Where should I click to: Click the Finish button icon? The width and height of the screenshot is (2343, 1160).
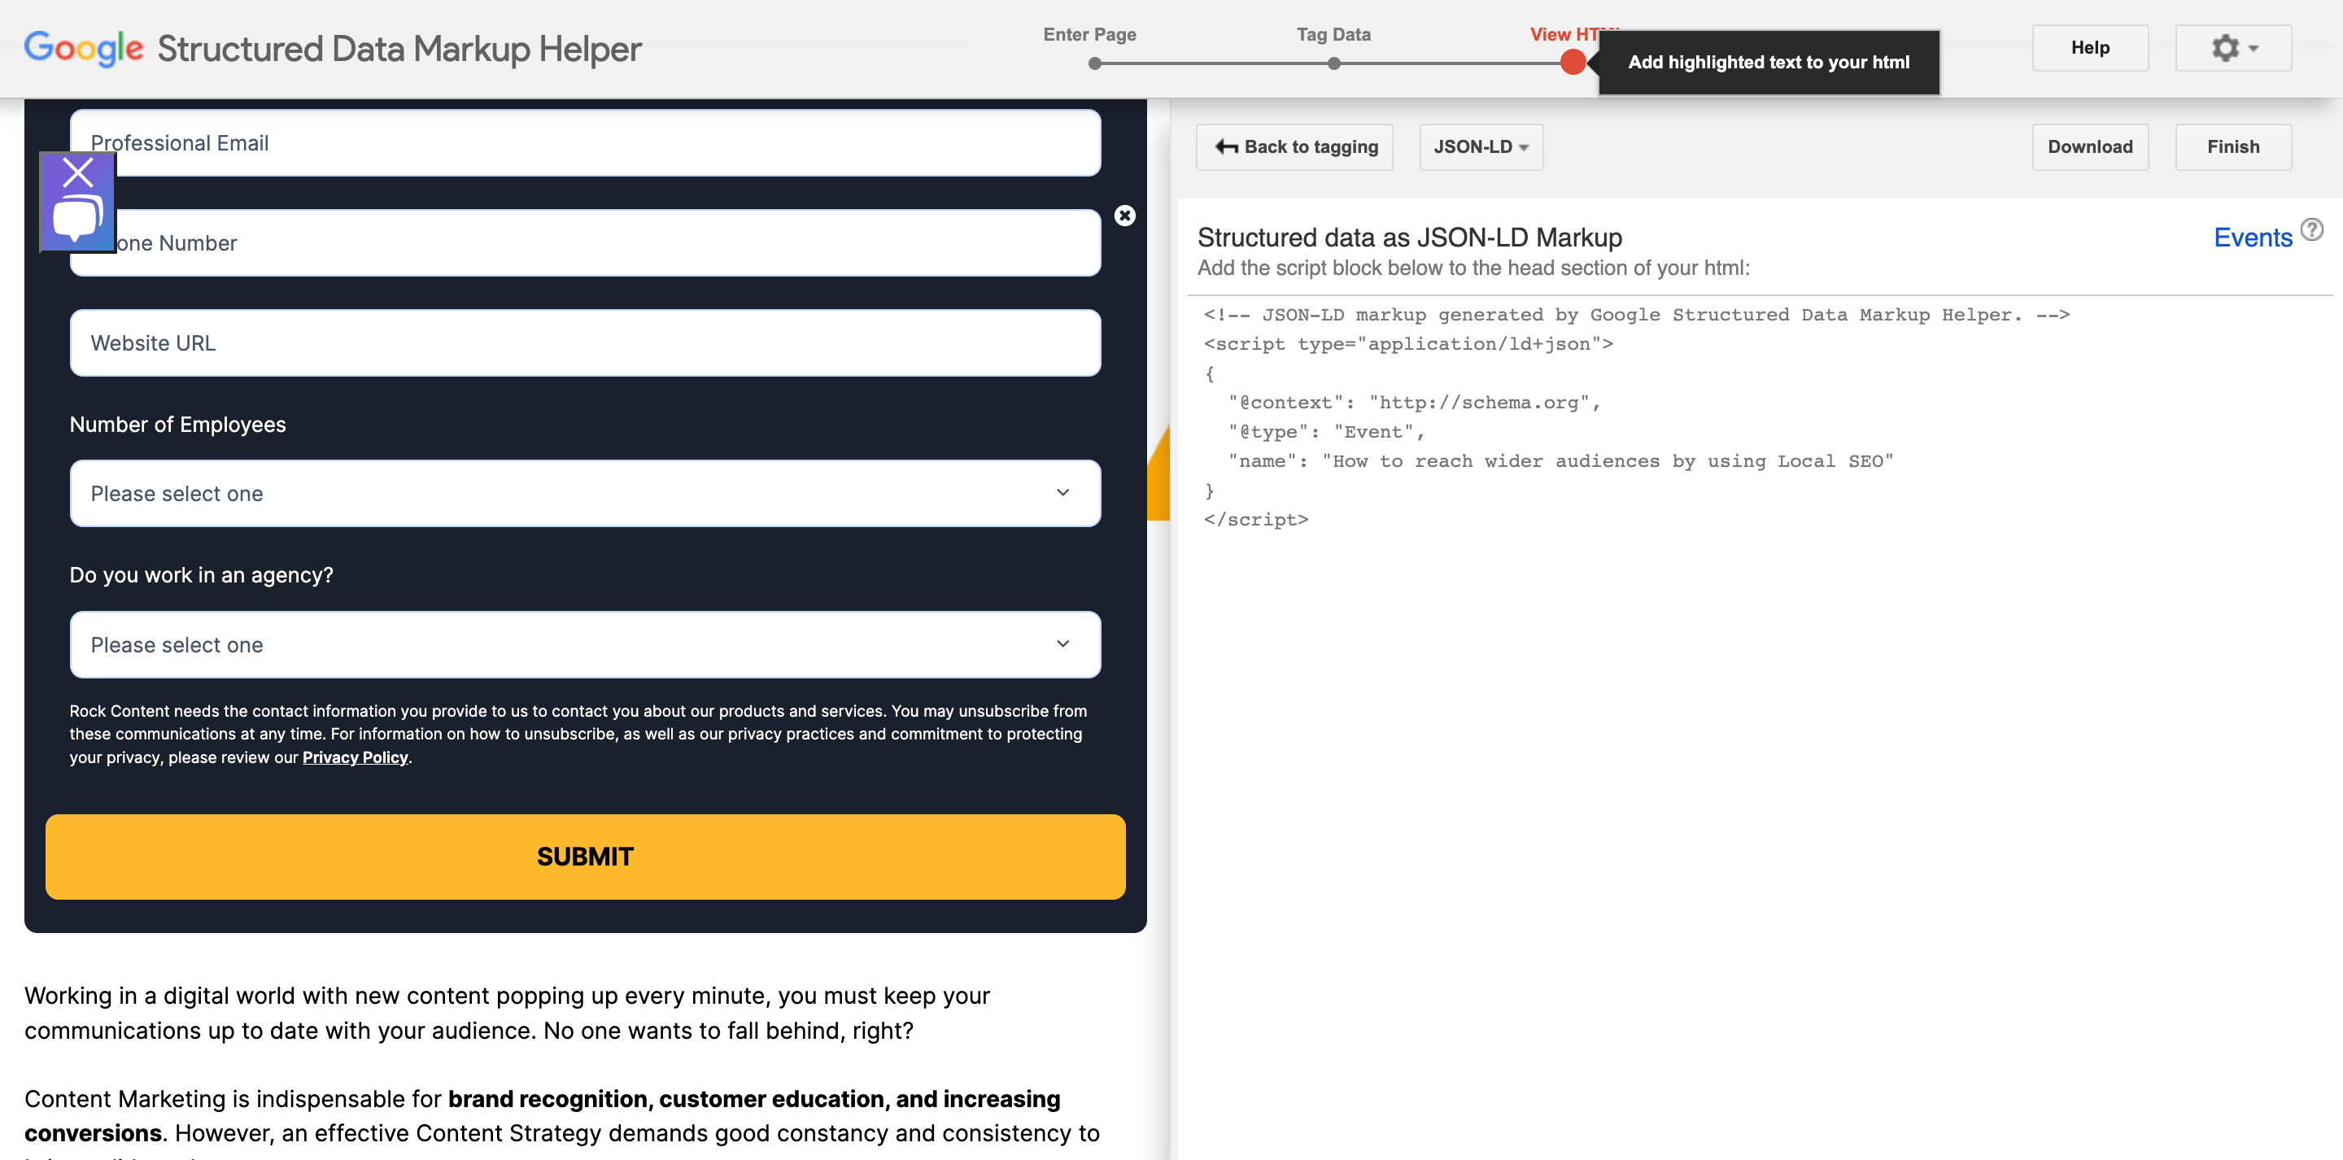[2234, 145]
